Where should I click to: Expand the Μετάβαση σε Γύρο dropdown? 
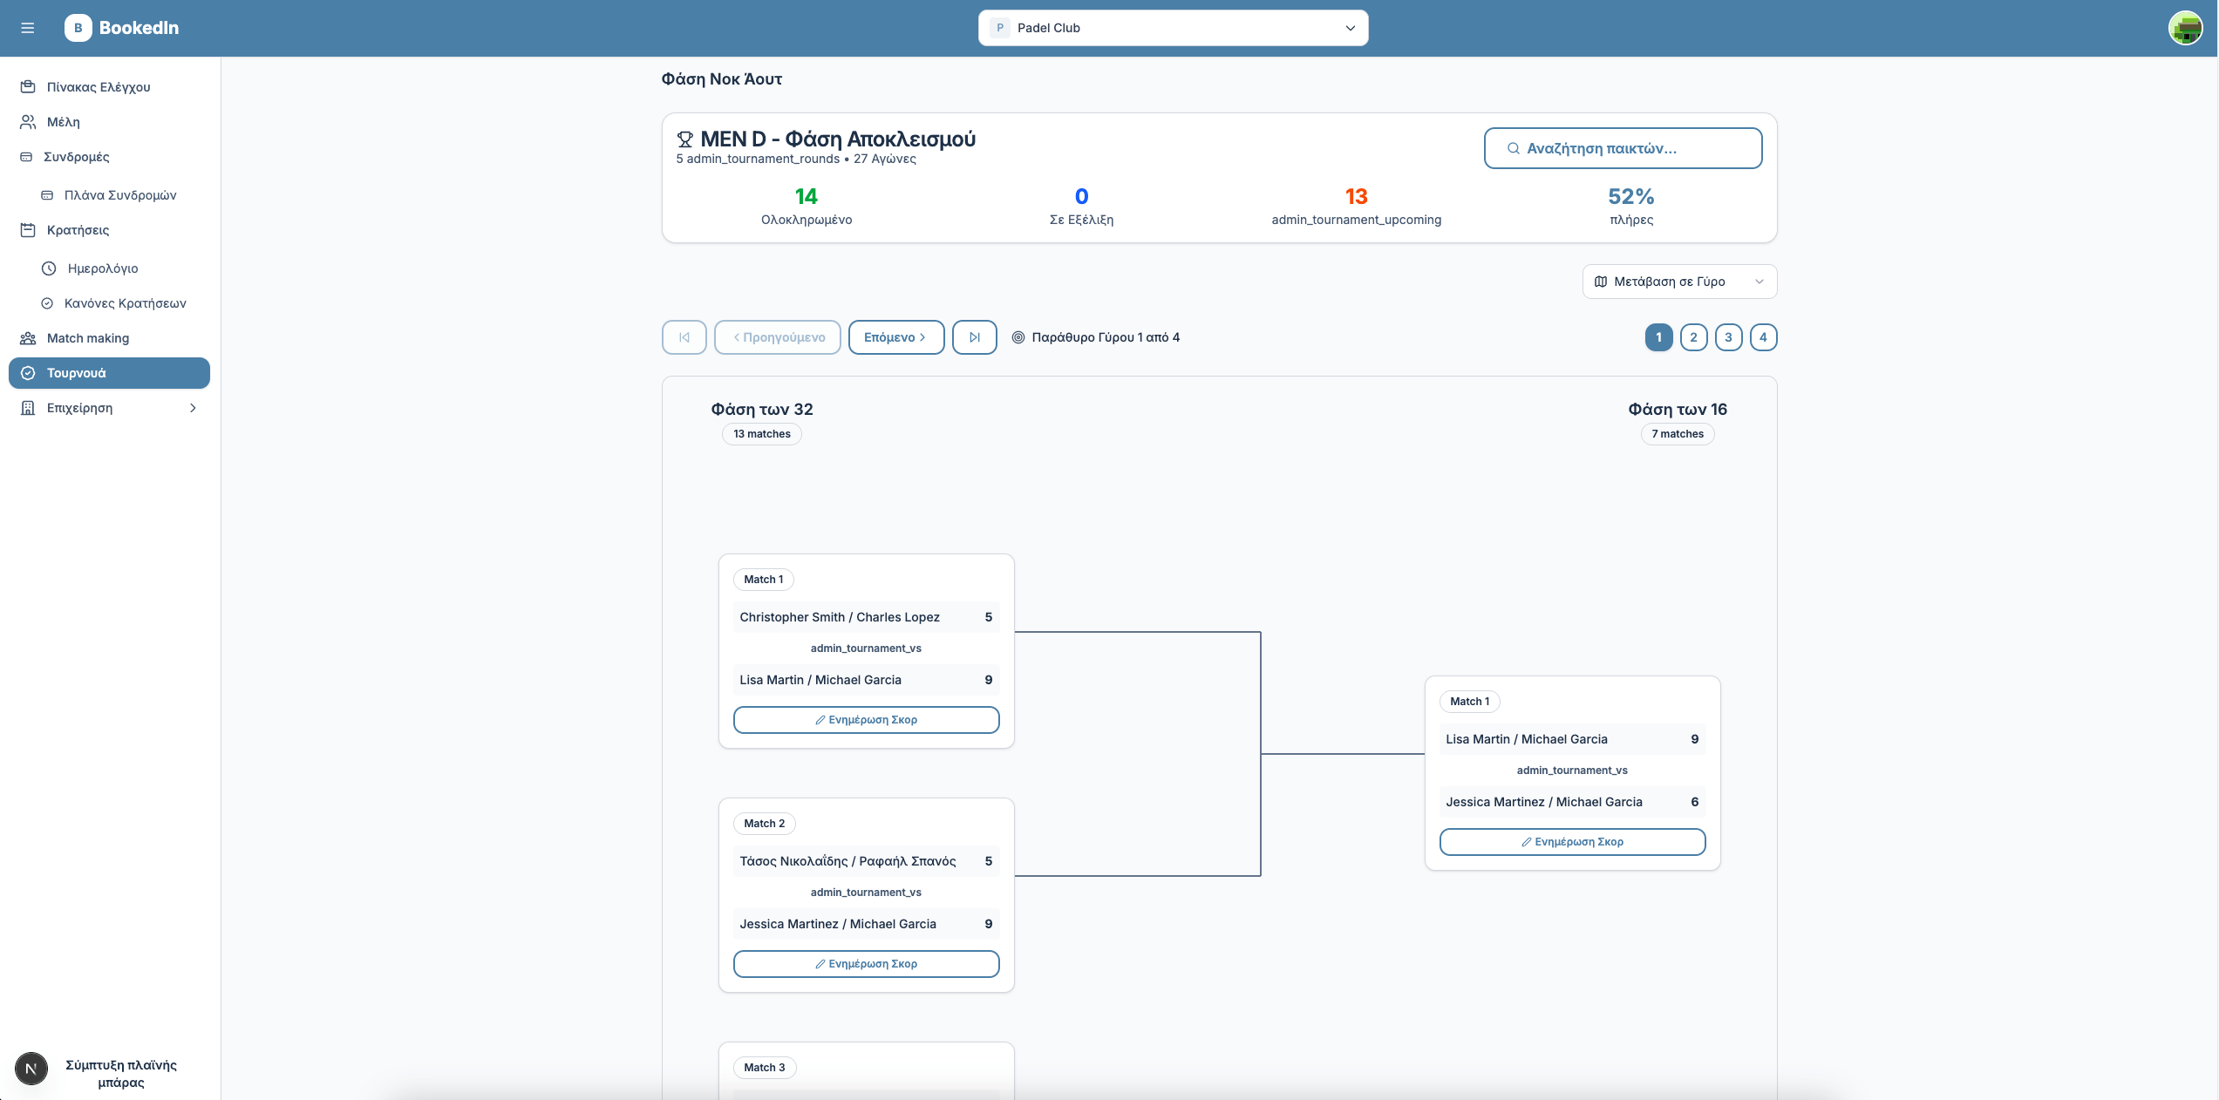(x=1678, y=281)
